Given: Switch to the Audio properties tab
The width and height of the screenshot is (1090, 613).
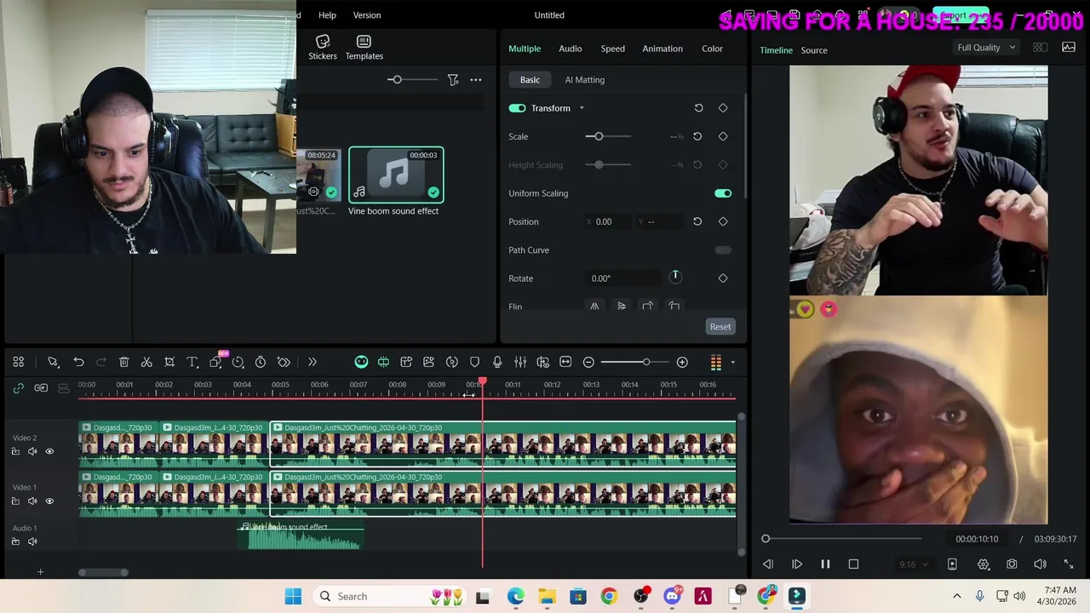Looking at the screenshot, I should click(x=571, y=49).
